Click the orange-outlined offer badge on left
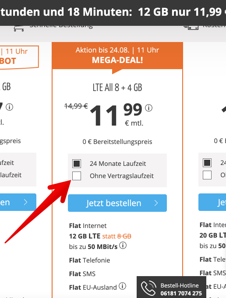Image resolution: width=226 pixels, height=298 pixels. point(19,57)
